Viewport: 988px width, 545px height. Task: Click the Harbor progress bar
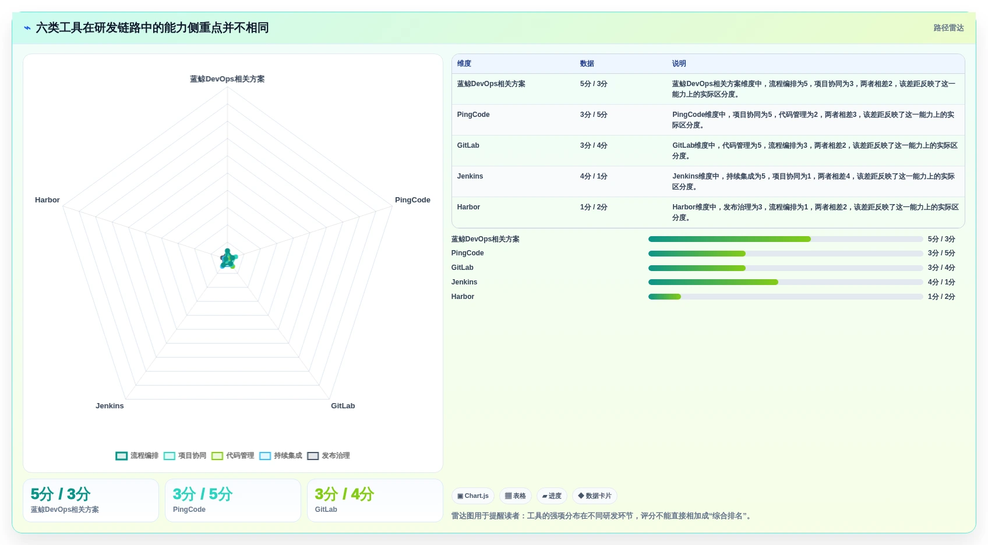(786, 297)
